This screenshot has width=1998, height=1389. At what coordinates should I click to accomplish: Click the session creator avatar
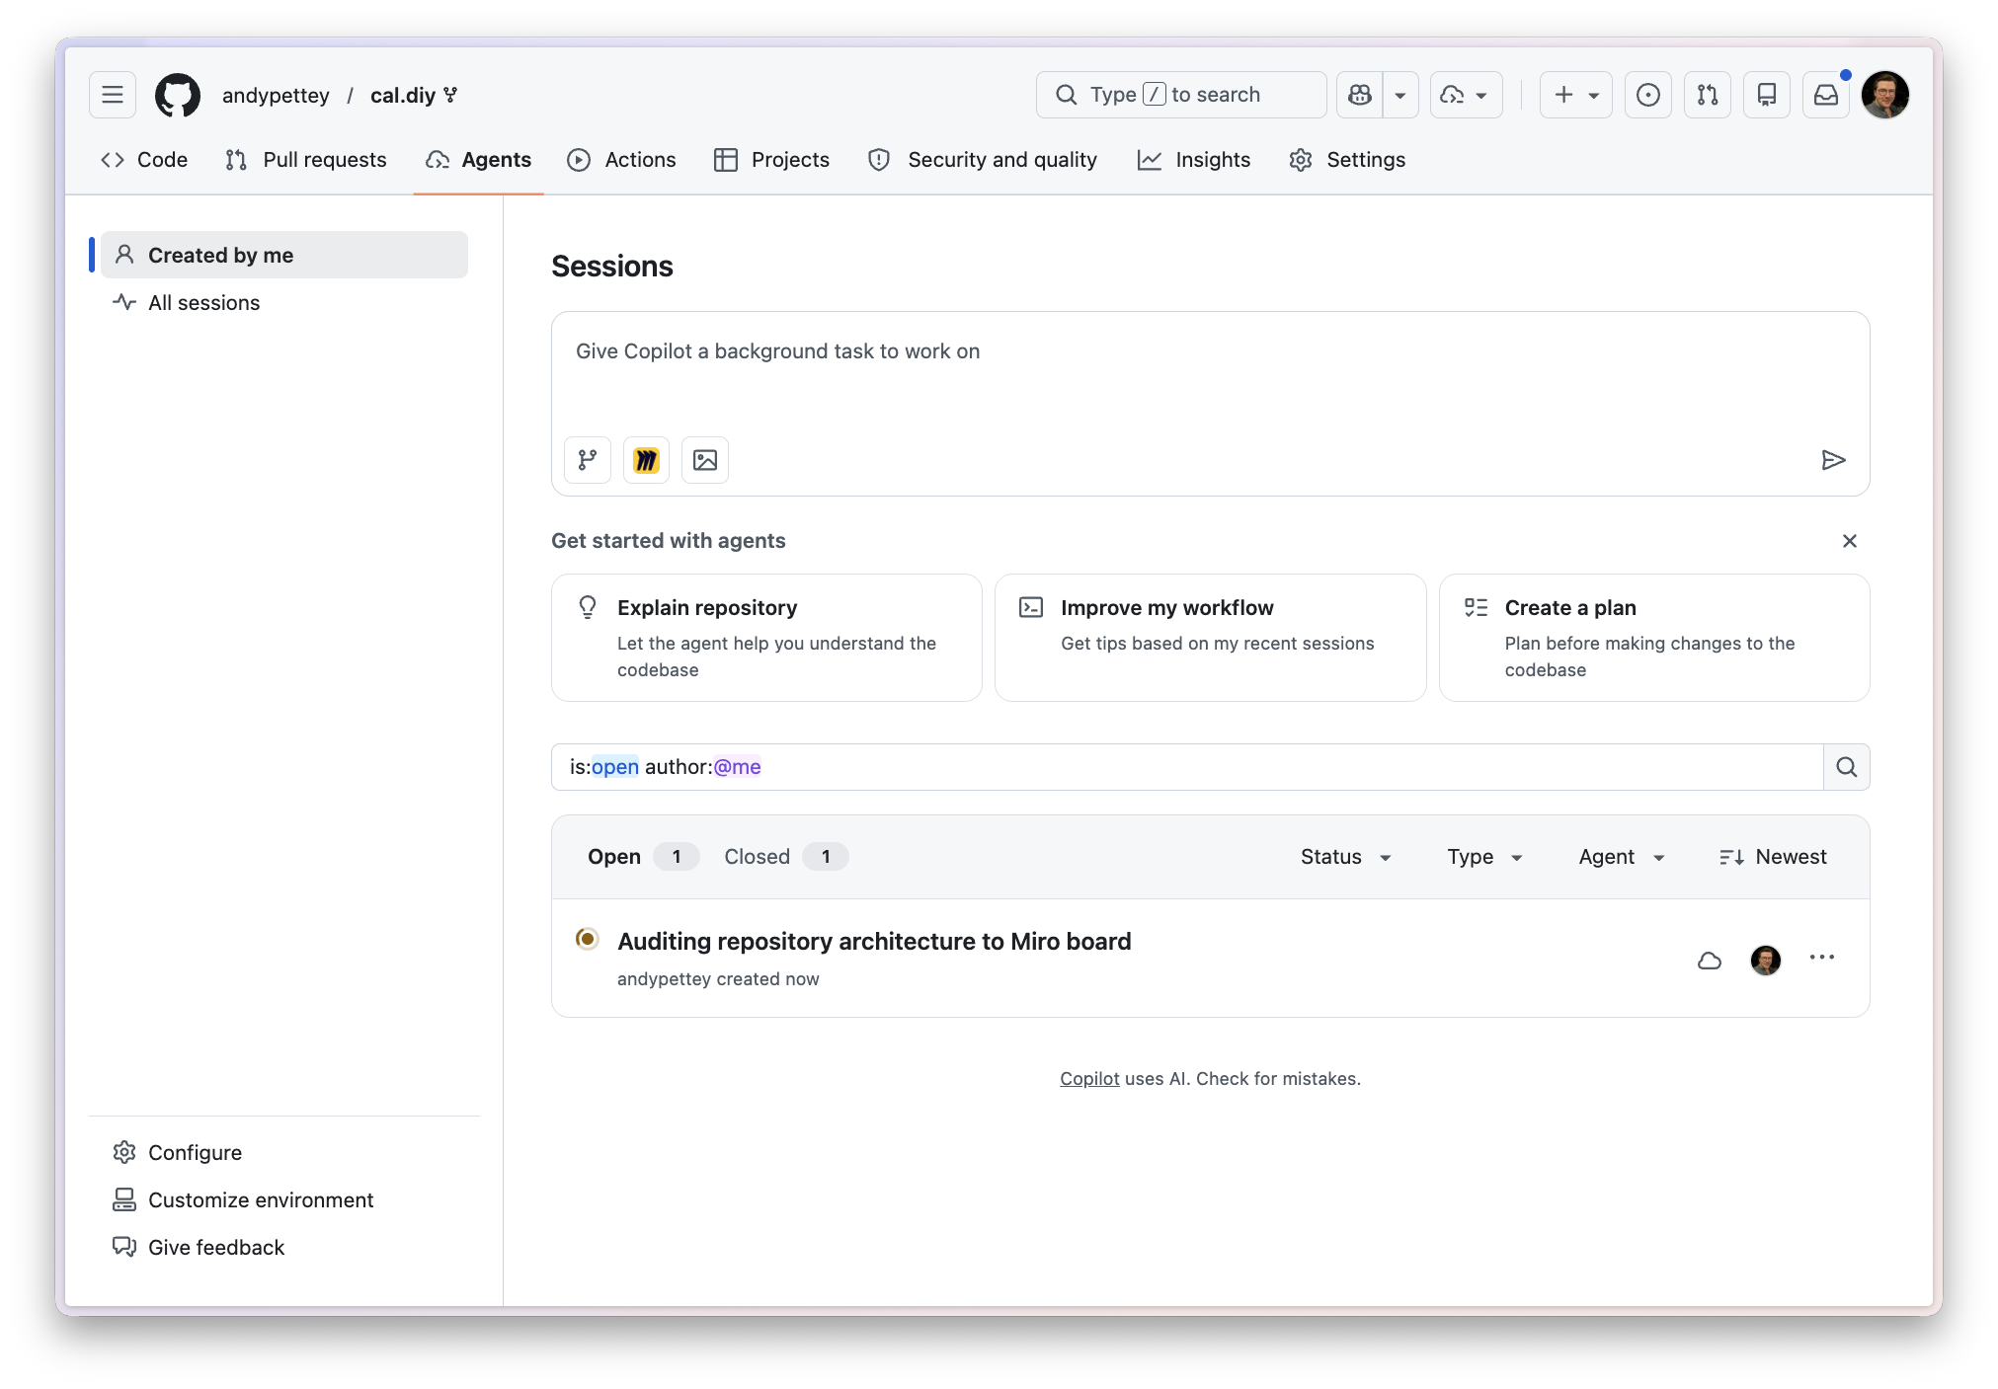(1766, 960)
